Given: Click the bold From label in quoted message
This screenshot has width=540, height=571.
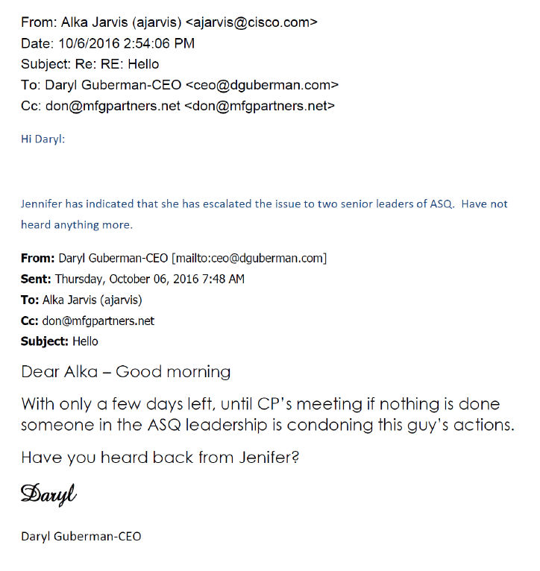Looking at the screenshot, I should tap(37, 259).
